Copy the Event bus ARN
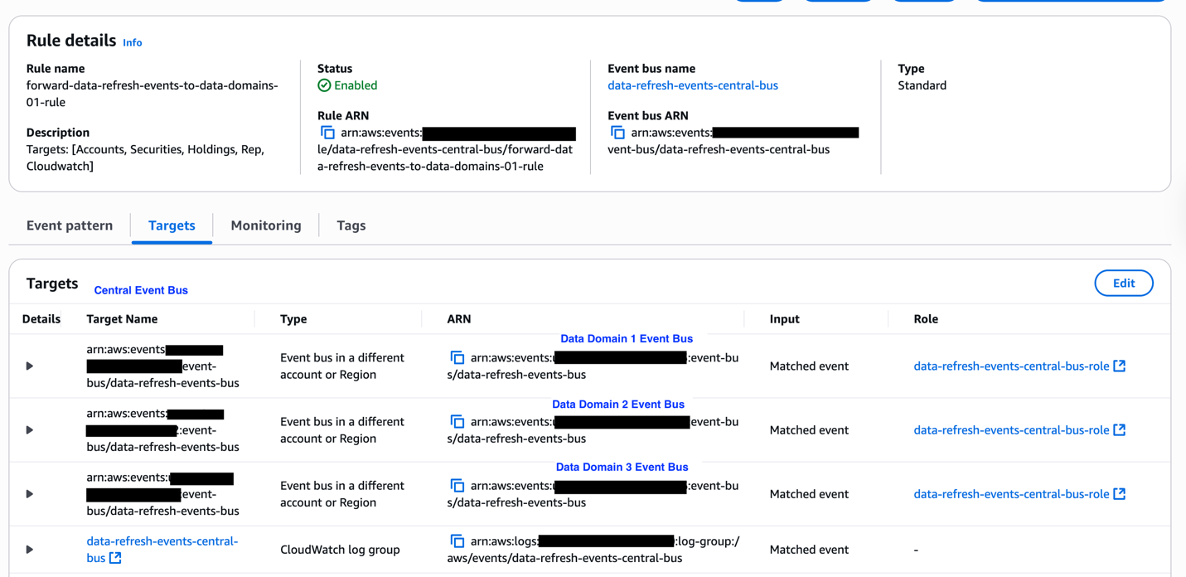Screen dimensions: 1186x577 click(x=617, y=133)
